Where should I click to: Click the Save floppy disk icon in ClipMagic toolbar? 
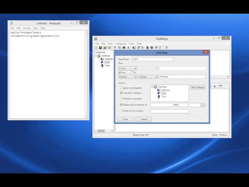click(x=100, y=48)
